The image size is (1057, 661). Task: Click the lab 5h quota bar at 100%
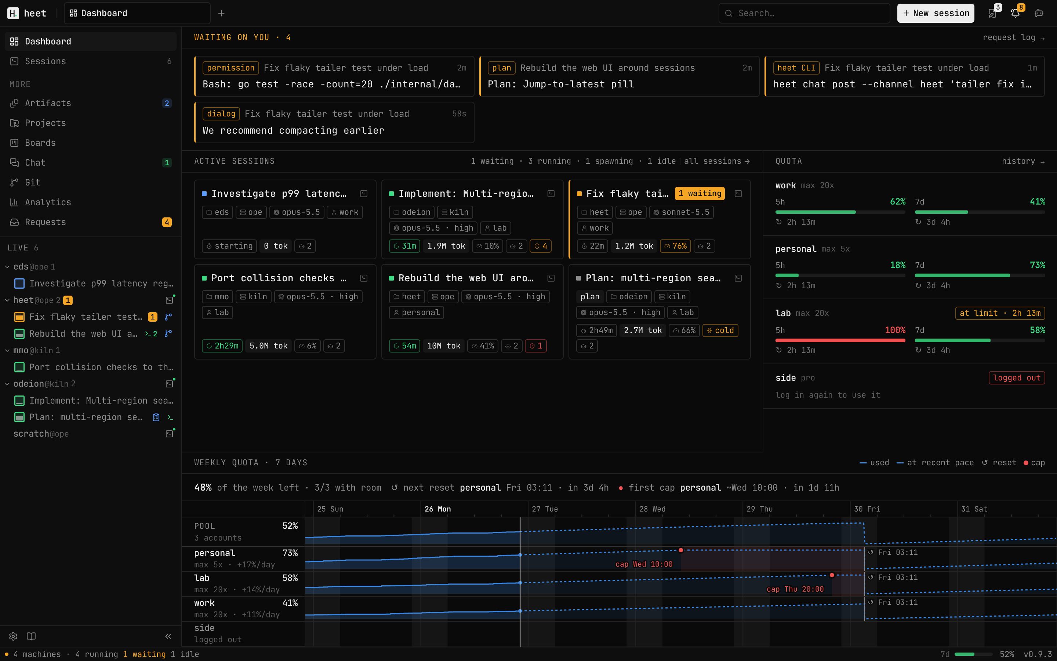(x=840, y=340)
